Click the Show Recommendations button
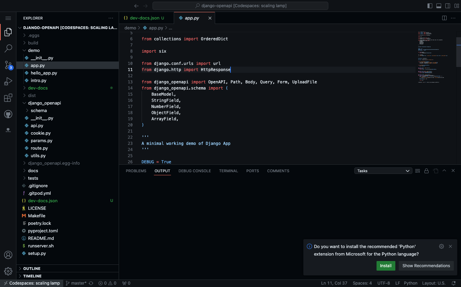The image size is (461, 287). (x=426, y=266)
